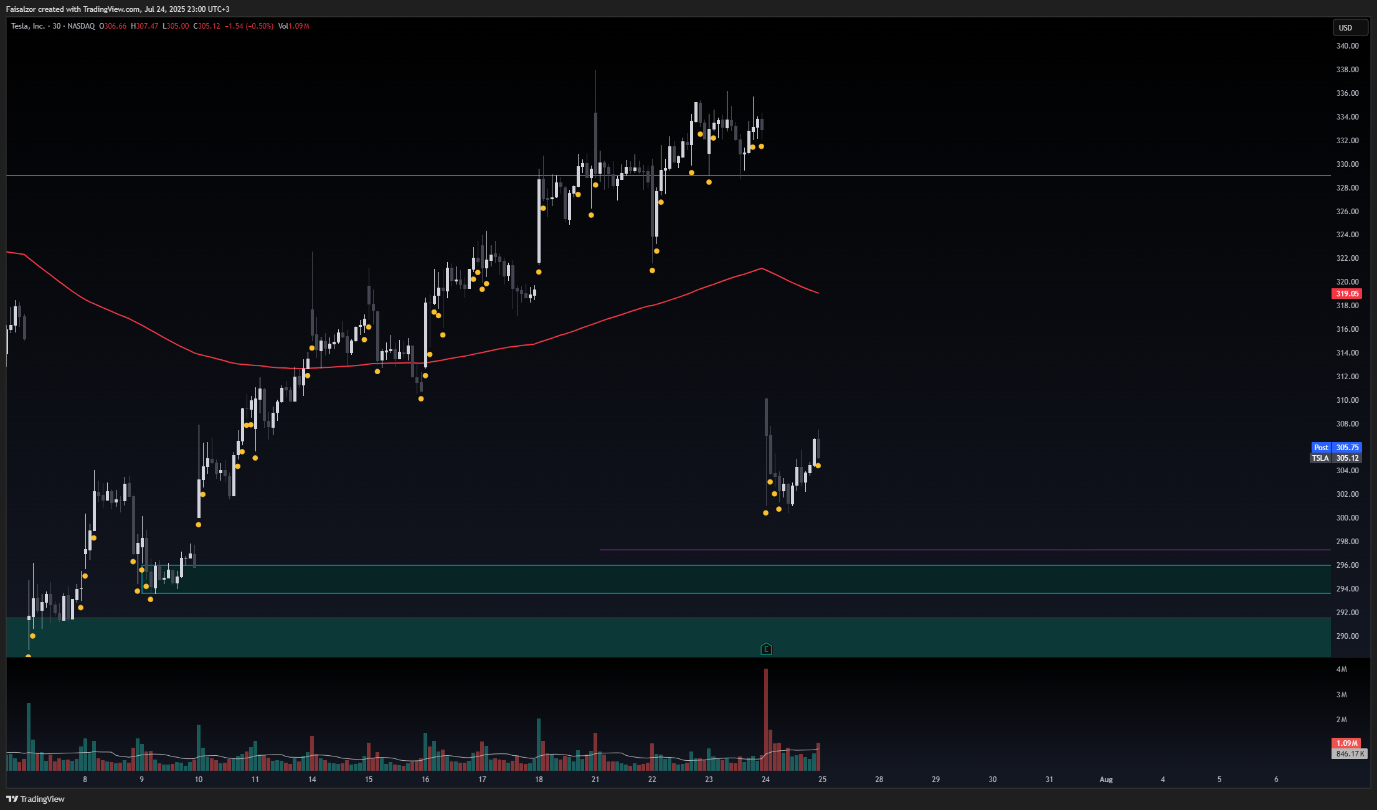Click date 8 on the time axis
This screenshot has width=1377, height=810.
[85, 779]
